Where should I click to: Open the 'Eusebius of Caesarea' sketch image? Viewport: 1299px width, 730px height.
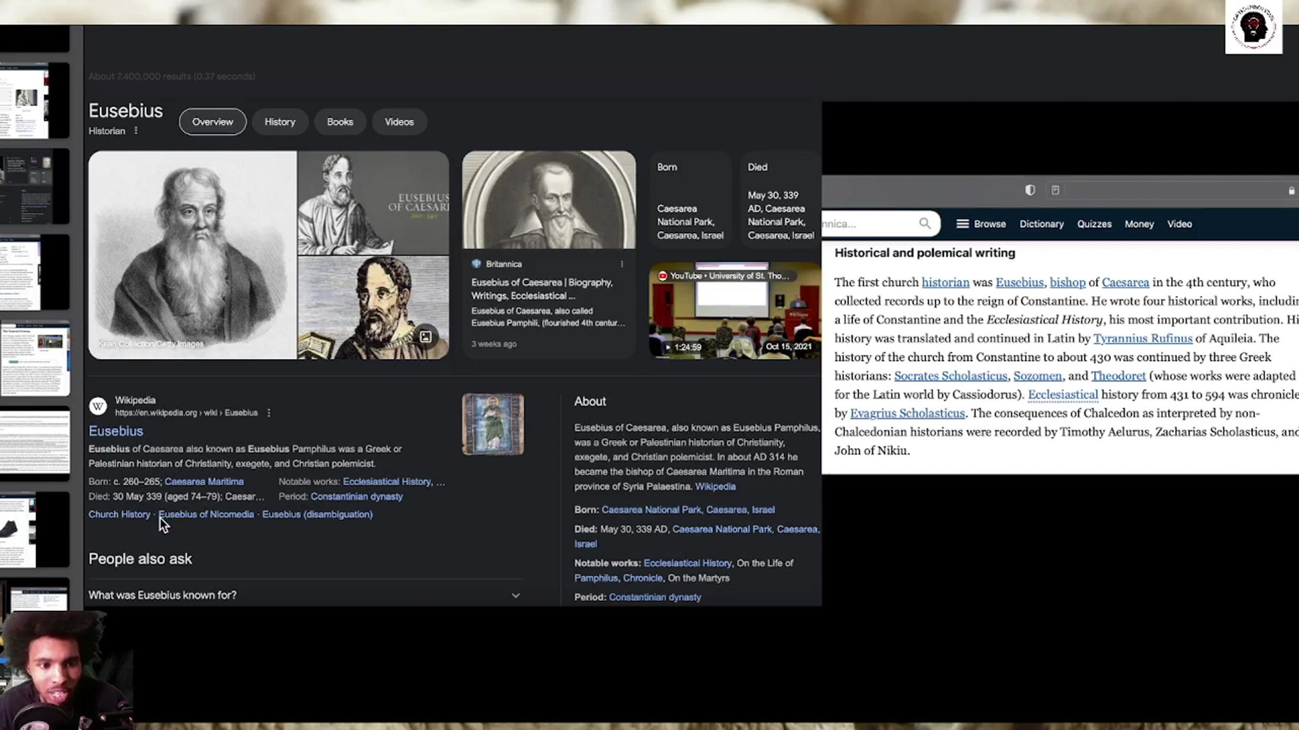tap(373, 203)
